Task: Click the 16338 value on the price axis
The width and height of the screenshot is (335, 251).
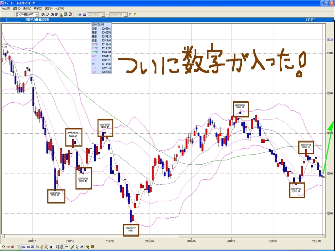Action: (330, 40)
